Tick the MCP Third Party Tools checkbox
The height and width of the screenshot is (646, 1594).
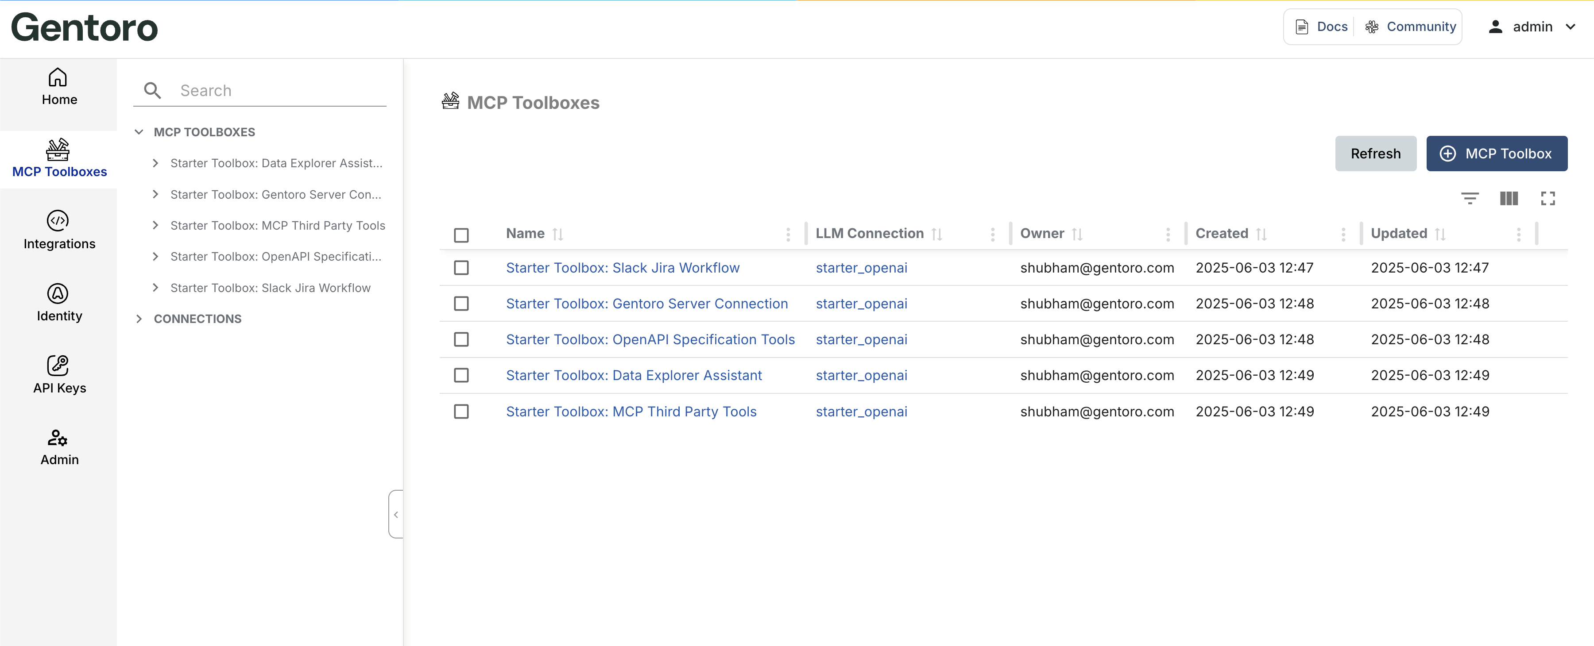[x=461, y=411]
